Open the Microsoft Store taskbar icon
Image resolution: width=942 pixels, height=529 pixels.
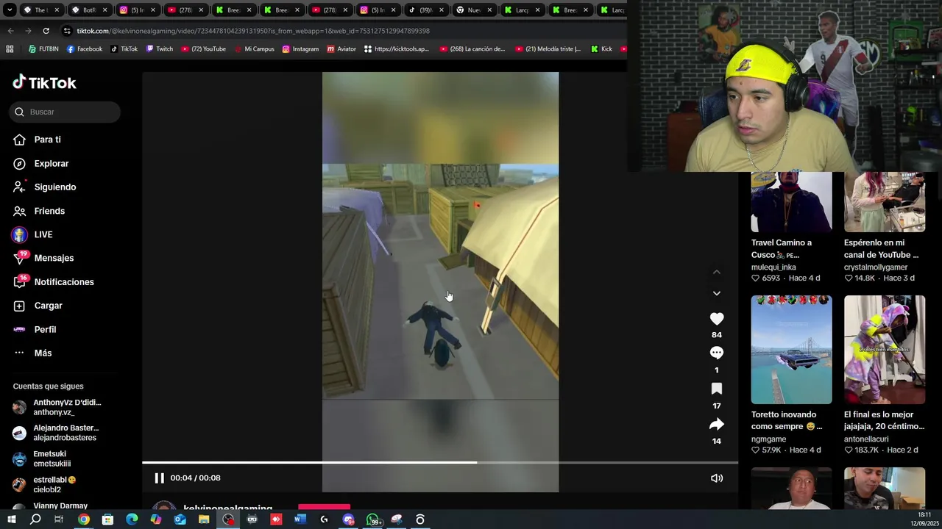[x=108, y=519]
